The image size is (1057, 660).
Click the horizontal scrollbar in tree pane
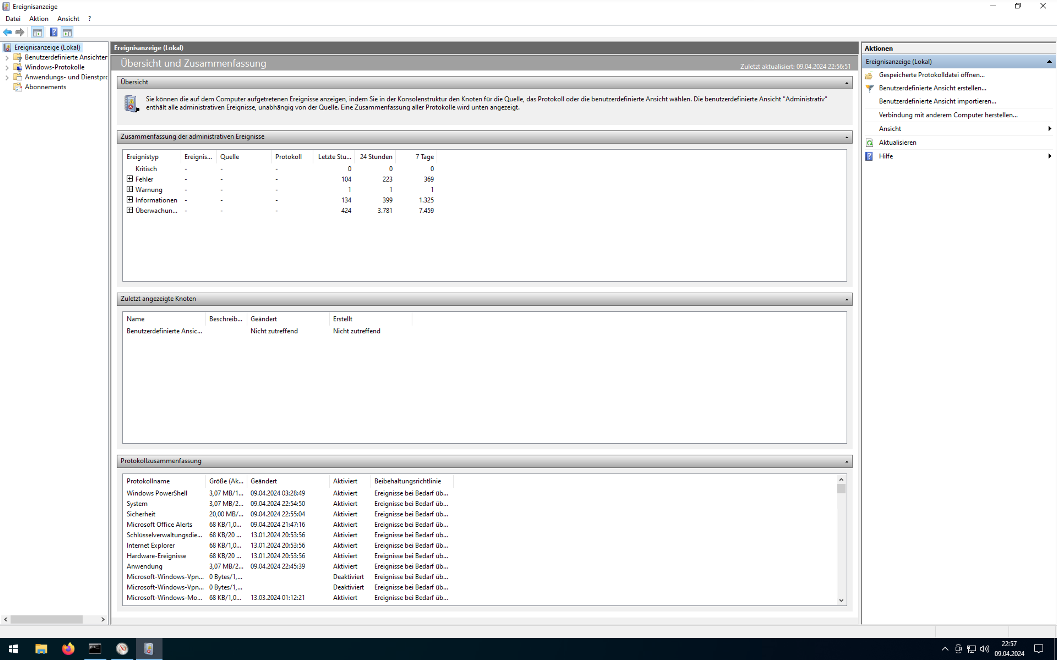pyautogui.click(x=46, y=619)
